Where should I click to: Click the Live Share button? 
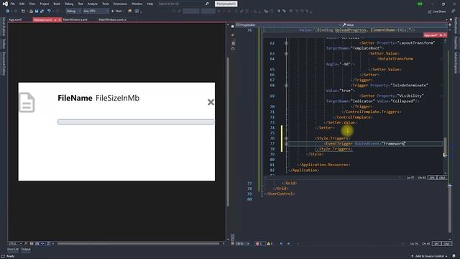[437, 12]
